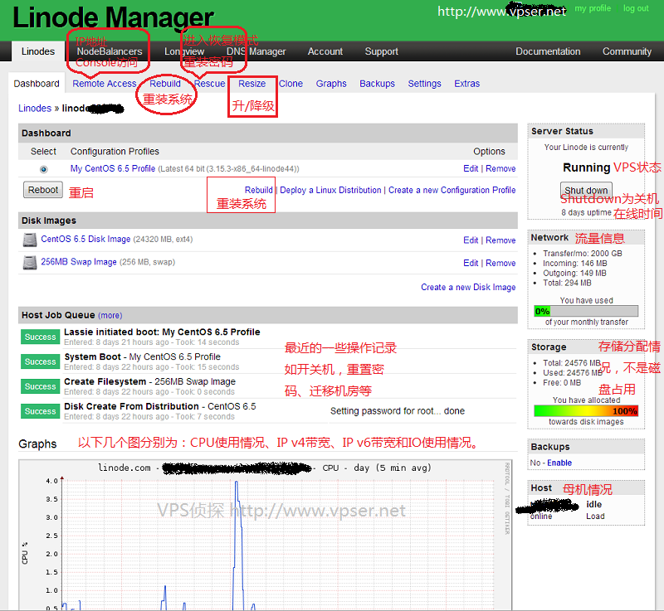Screen dimensions: 664x611
Task: Remove the CentOS 6.5 Disk Image
Action: (x=500, y=240)
